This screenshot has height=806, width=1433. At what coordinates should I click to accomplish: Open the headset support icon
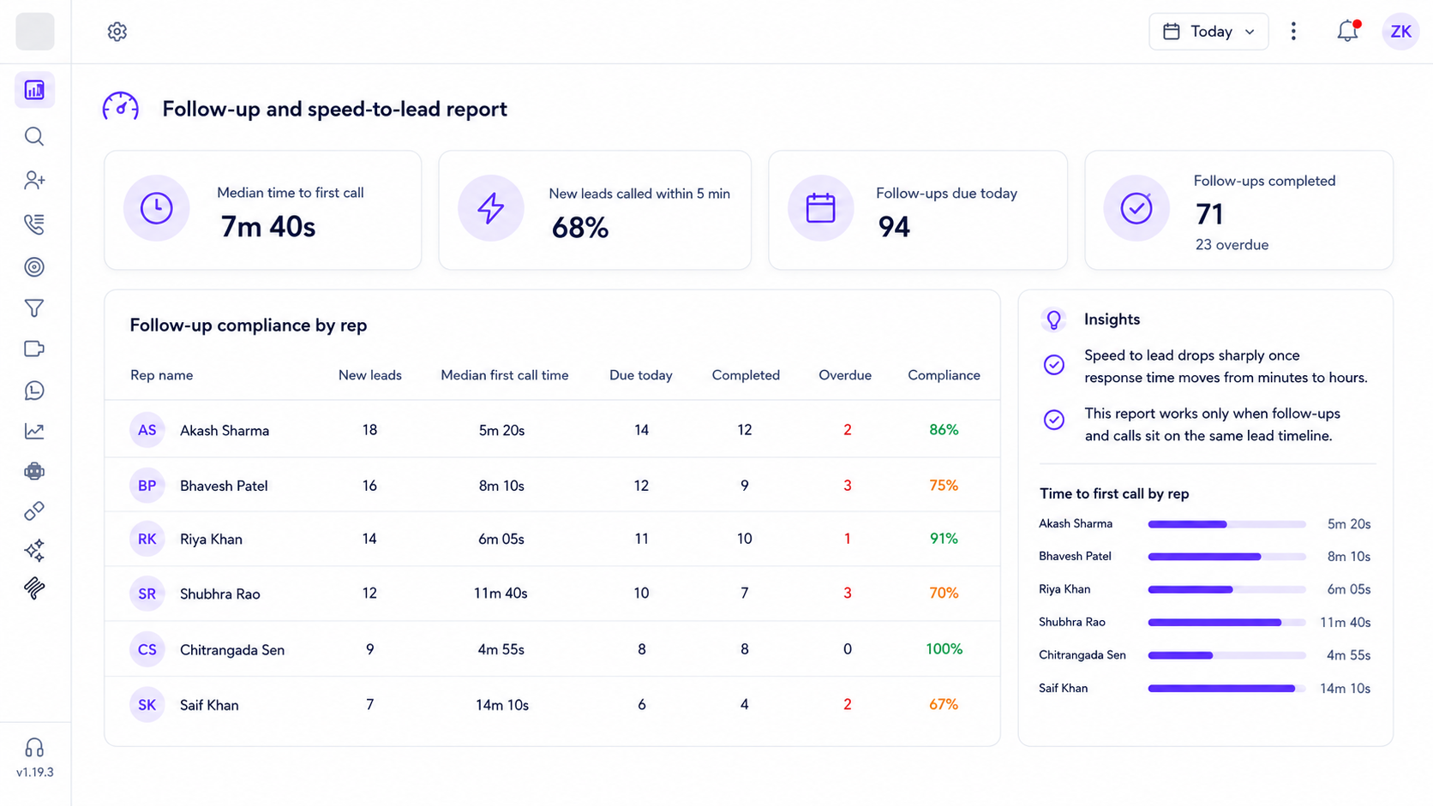pos(34,748)
